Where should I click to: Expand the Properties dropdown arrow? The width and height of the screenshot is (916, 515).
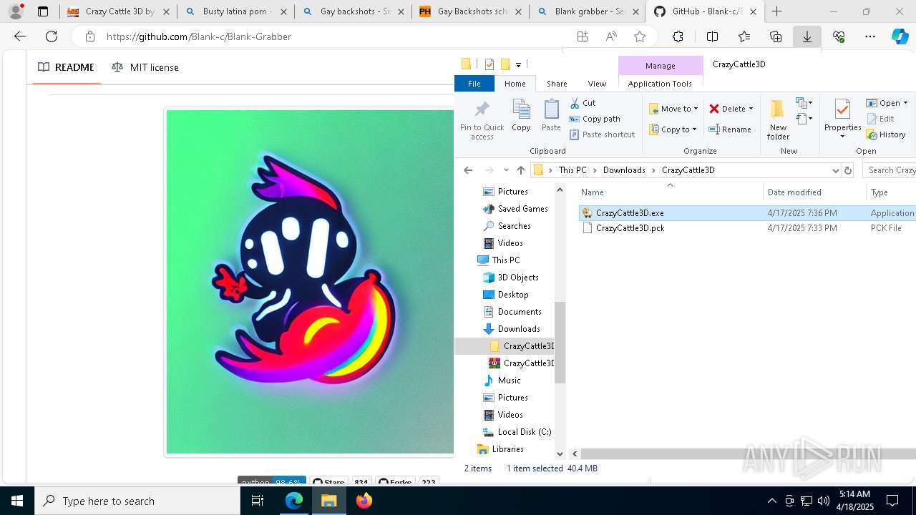(x=842, y=137)
